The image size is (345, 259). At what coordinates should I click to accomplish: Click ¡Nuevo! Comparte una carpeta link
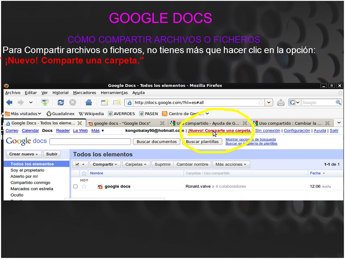tap(219, 130)
